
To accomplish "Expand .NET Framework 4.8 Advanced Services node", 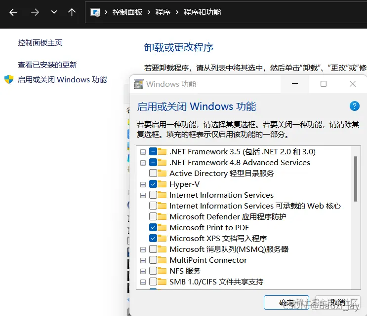I will point(143,163).
